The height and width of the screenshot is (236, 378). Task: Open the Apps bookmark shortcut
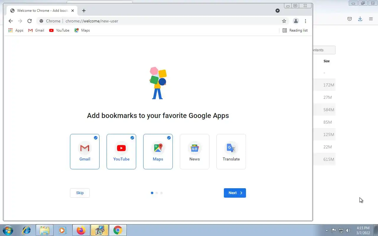16,30
